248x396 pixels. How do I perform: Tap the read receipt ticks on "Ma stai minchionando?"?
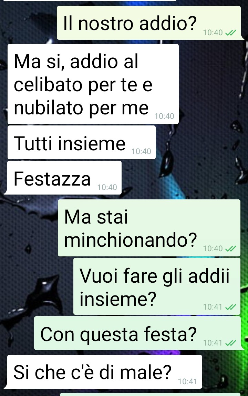tap(230, 248)
